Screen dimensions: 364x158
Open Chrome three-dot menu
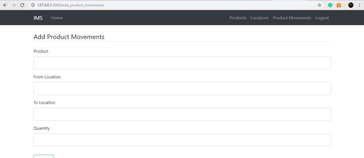click(359, 5)
